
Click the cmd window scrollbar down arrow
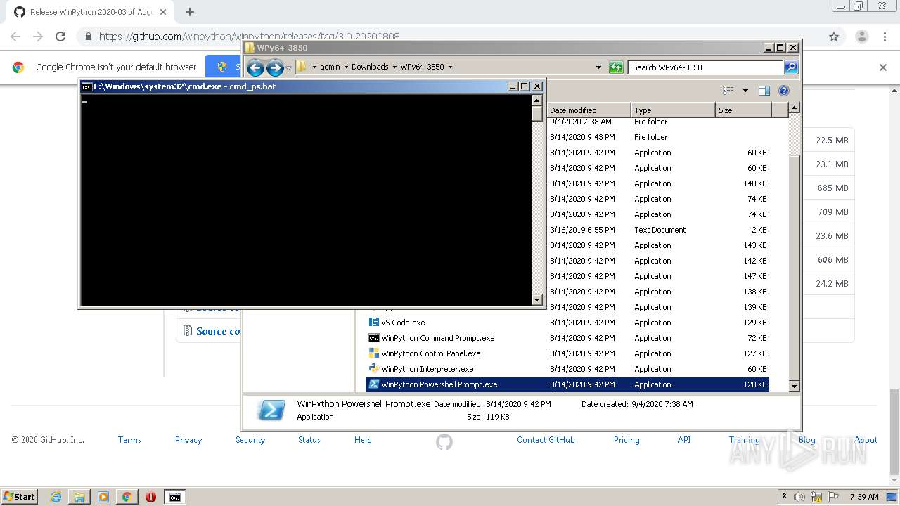coord(537,300)
